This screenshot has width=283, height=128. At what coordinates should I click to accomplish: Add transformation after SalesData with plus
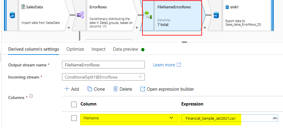point(69,28)
